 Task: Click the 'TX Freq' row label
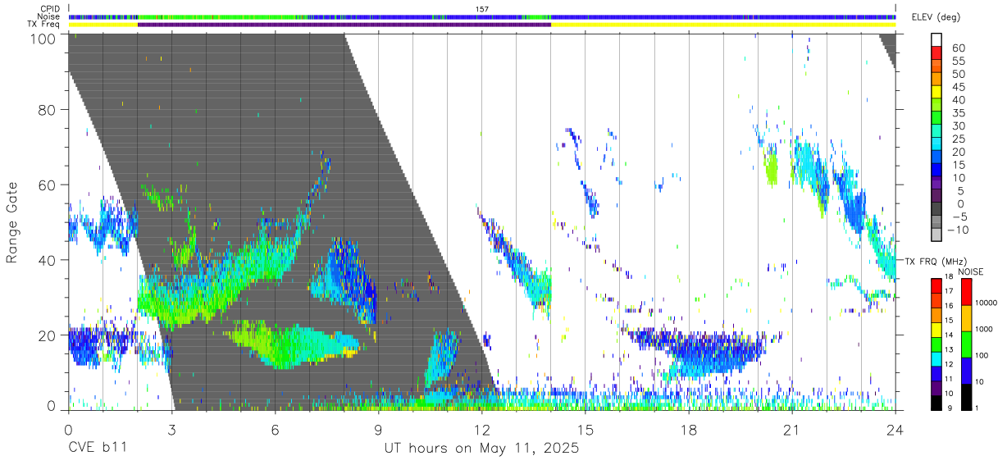(44, 25)
